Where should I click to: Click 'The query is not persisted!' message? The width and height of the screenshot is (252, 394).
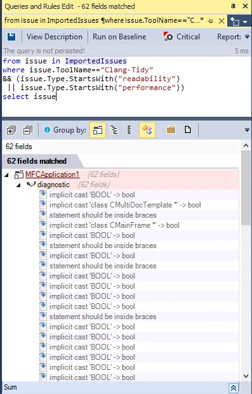(44, 51)
